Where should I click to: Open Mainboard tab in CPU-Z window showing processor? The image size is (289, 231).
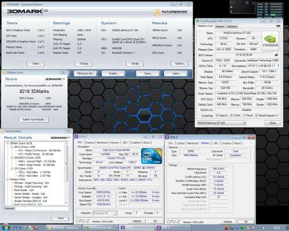[x=102, y=143]
